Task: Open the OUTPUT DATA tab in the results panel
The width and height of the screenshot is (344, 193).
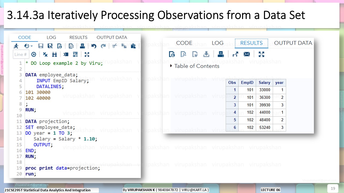Action: click(293, 43)
